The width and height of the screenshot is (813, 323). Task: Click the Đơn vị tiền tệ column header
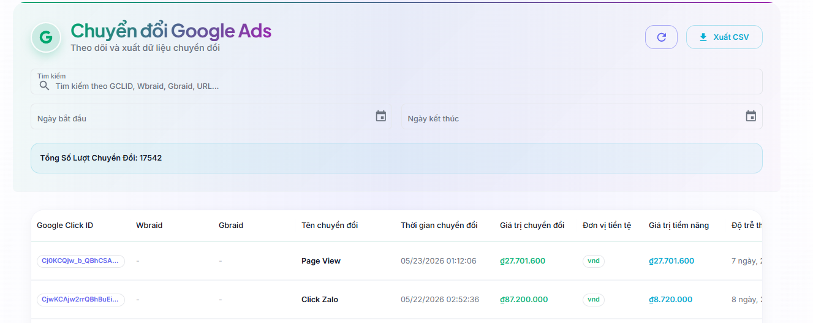607,226
